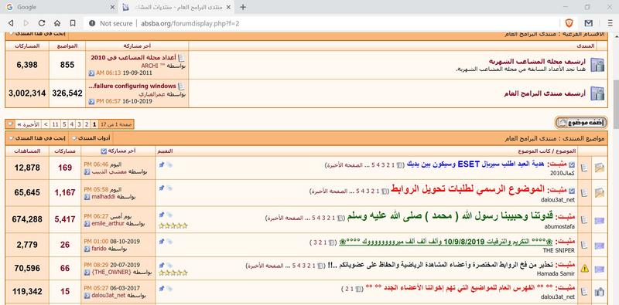Click the browser forward arrow

click(x=26, y=23)
